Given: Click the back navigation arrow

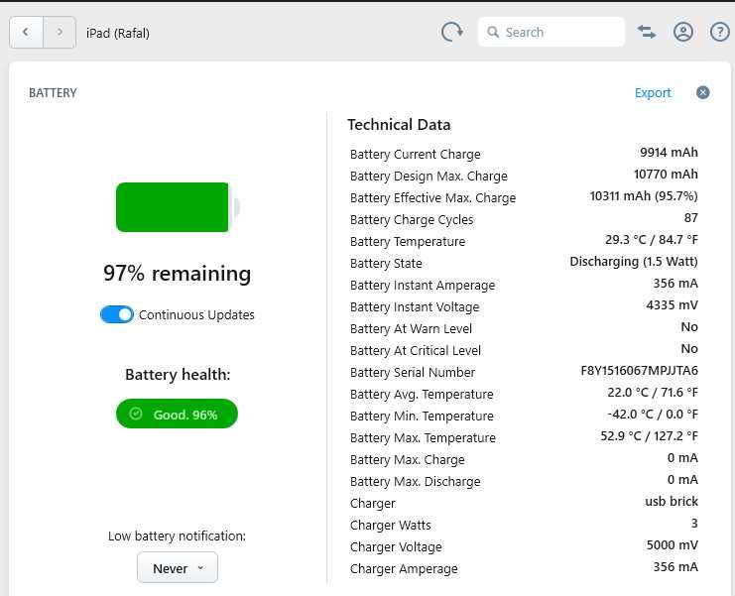Looking at the screenshot, I should point(26,33).
